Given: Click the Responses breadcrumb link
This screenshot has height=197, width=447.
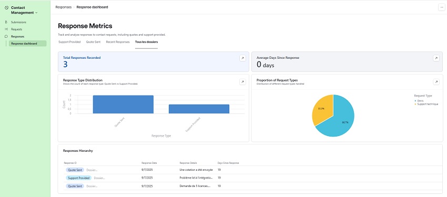Looking at the screenshot, I should (63, 7).
